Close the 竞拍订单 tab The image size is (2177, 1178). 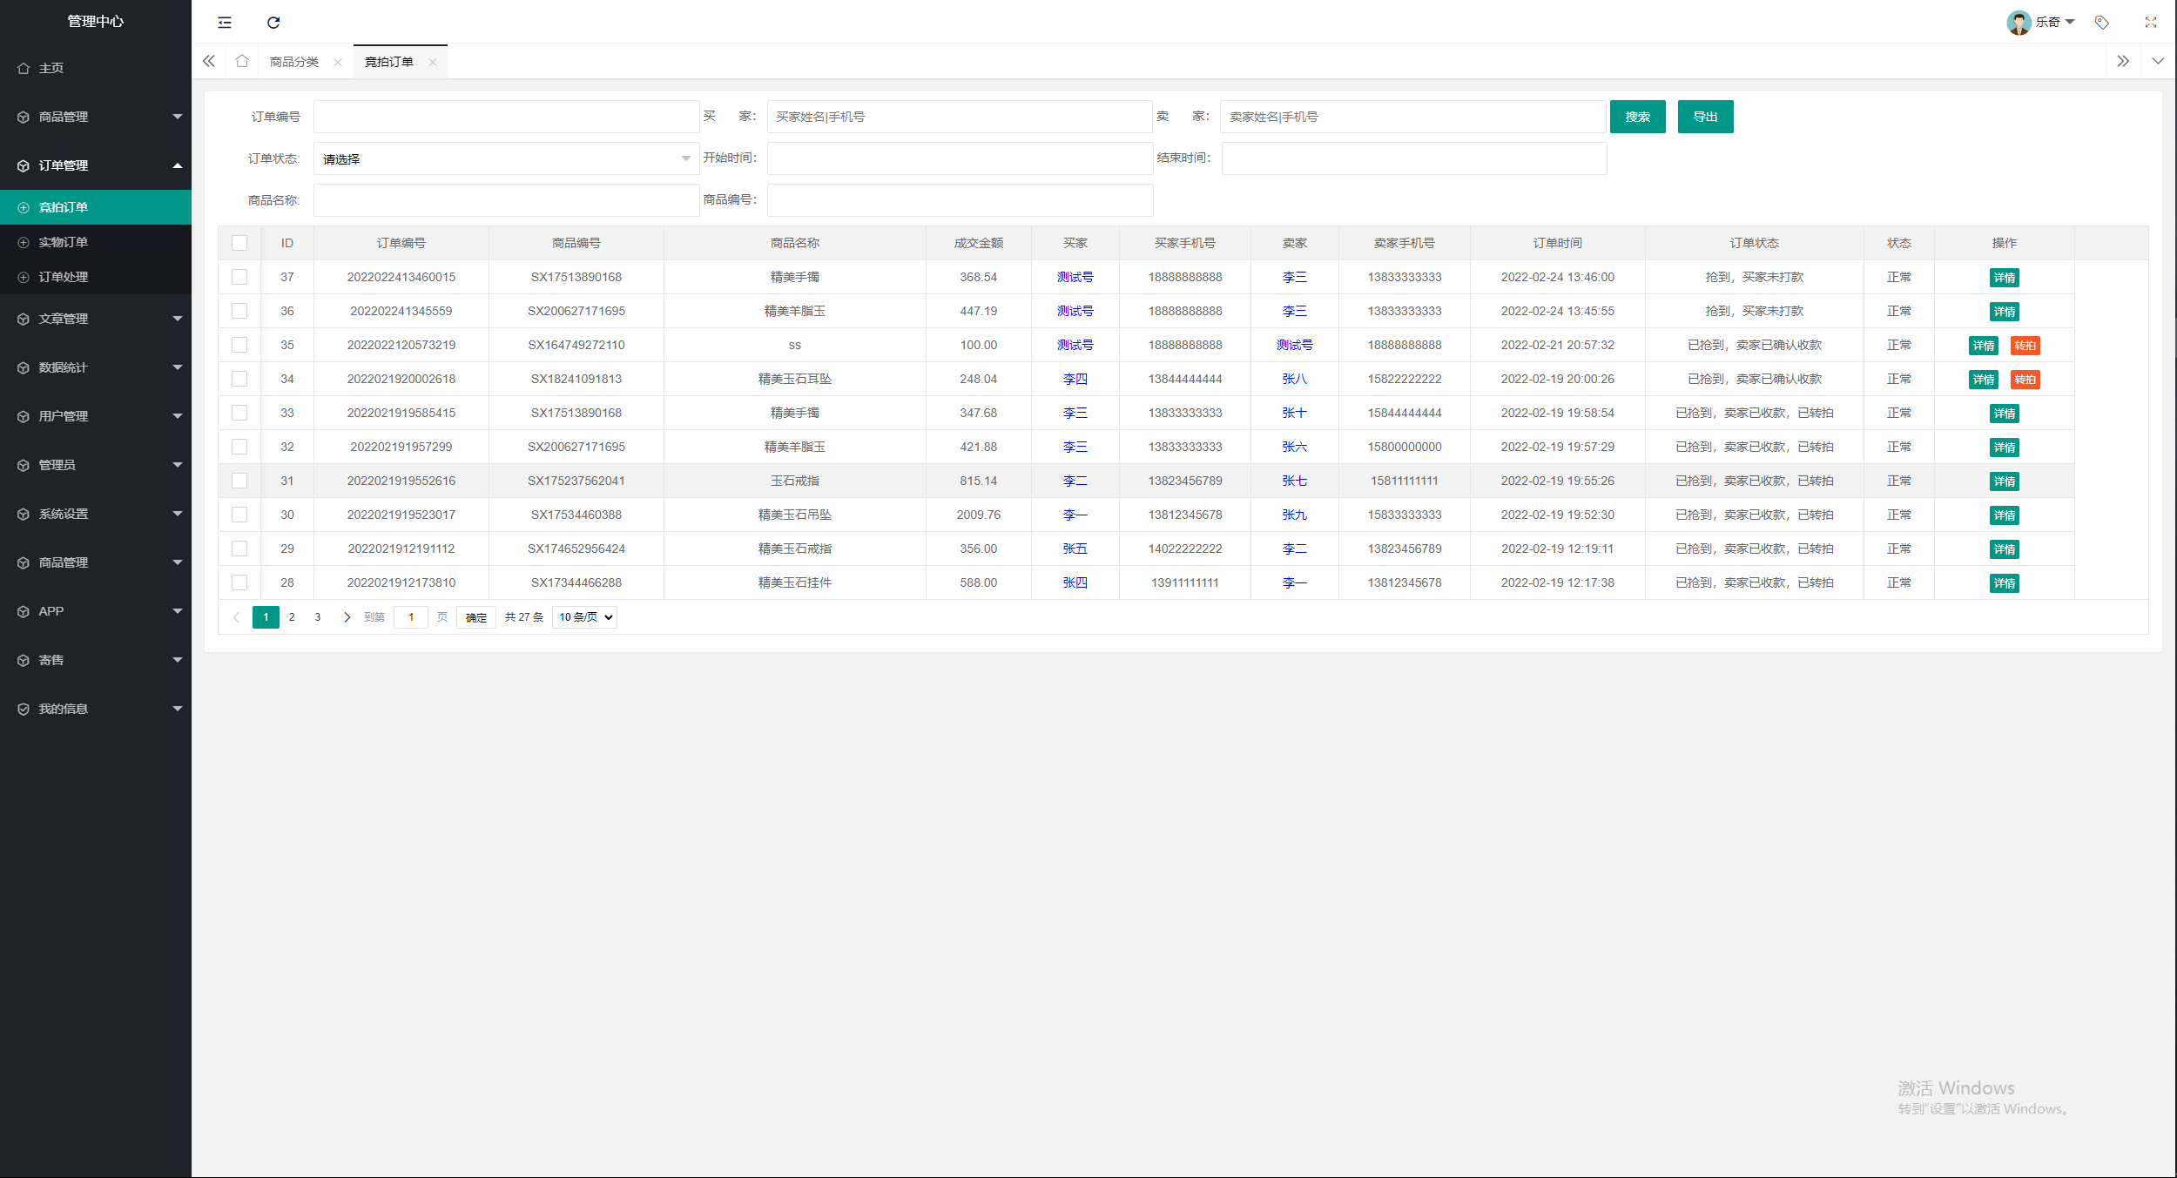pos(433,62)
